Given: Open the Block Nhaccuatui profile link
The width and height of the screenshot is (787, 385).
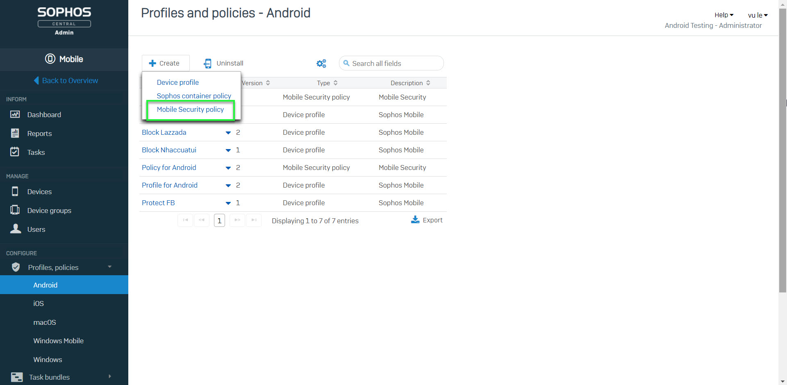Looking at the screenshot, I should 169,150.
